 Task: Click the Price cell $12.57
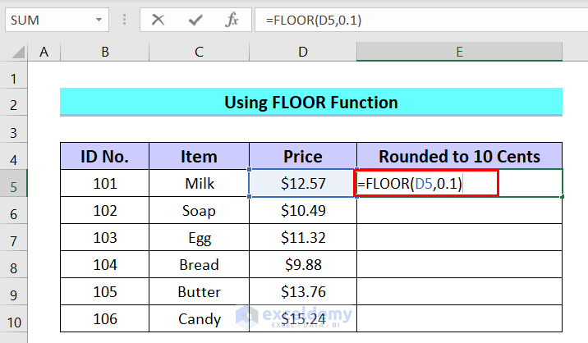[303, 184]
